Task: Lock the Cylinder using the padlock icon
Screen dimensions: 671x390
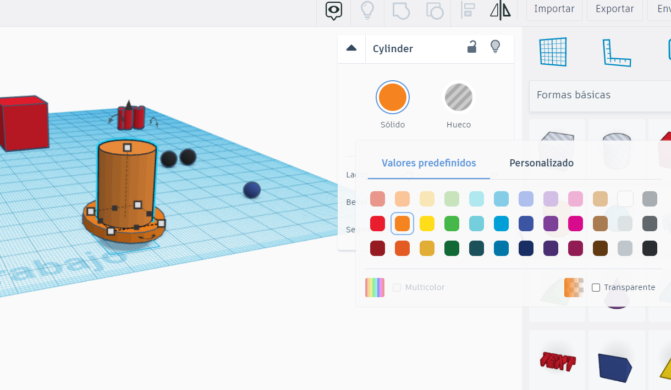Action: (472, 47)
